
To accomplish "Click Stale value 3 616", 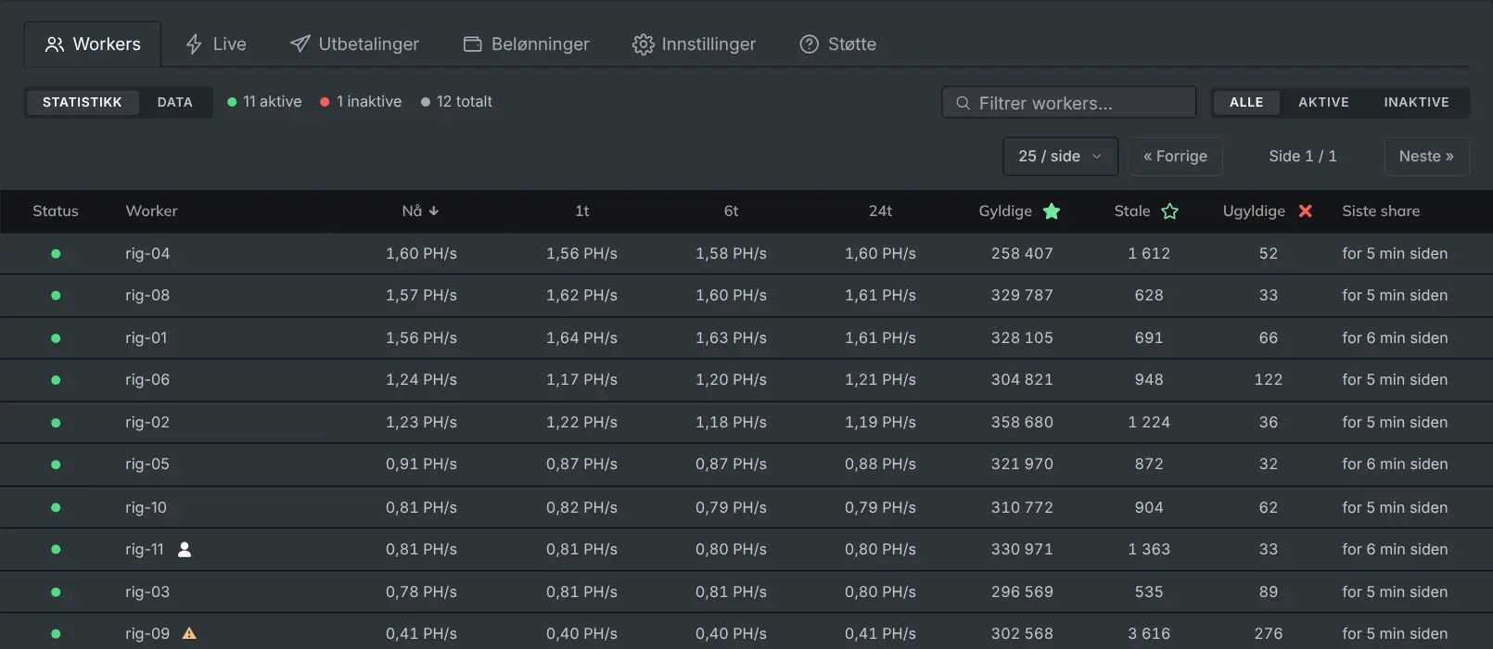I will point(1149,634).
